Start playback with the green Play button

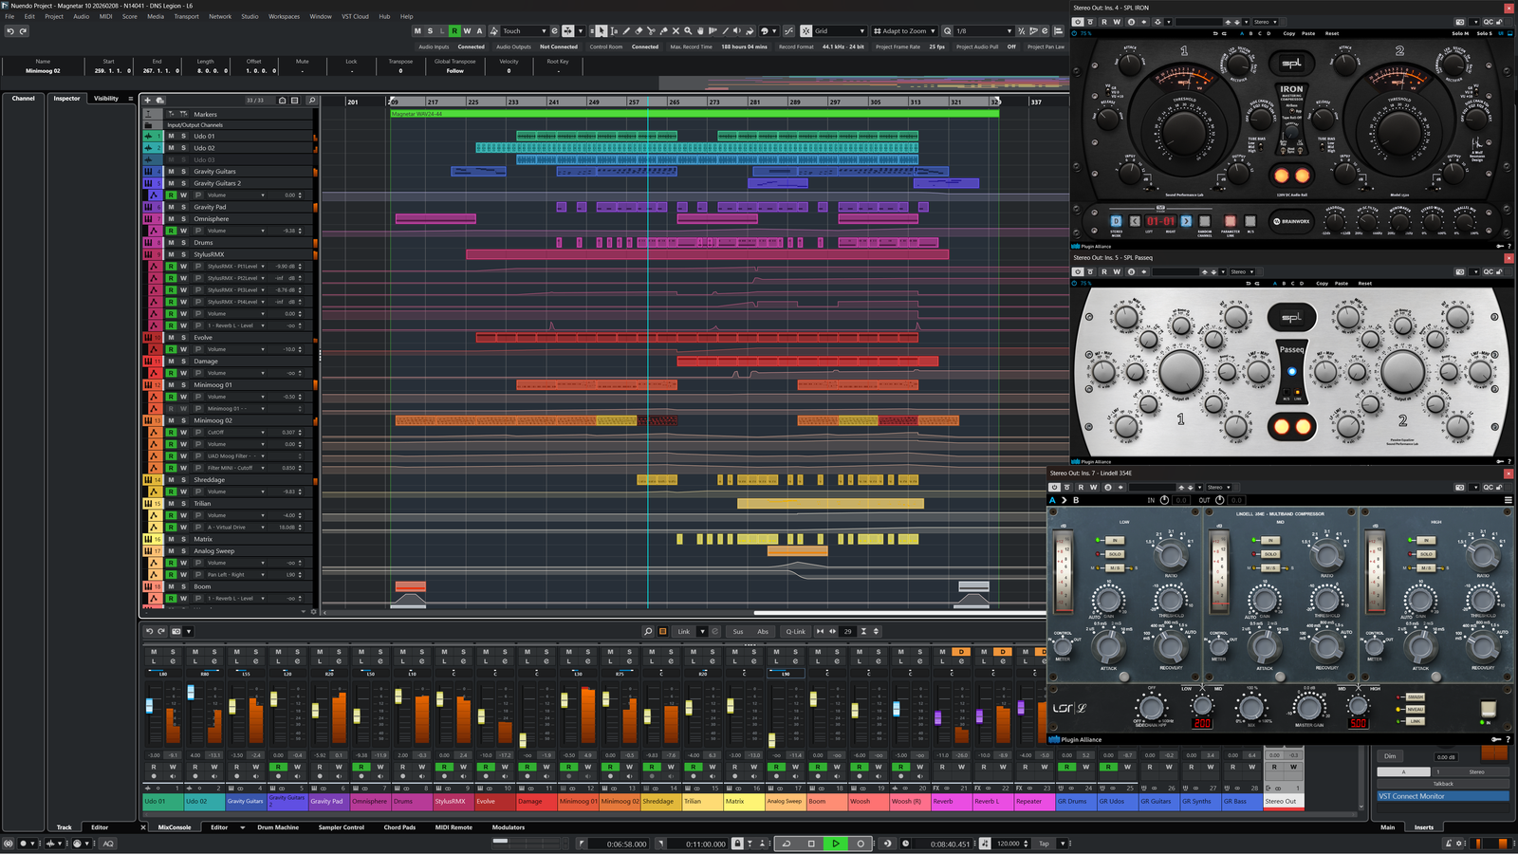(x=836, y=844)
